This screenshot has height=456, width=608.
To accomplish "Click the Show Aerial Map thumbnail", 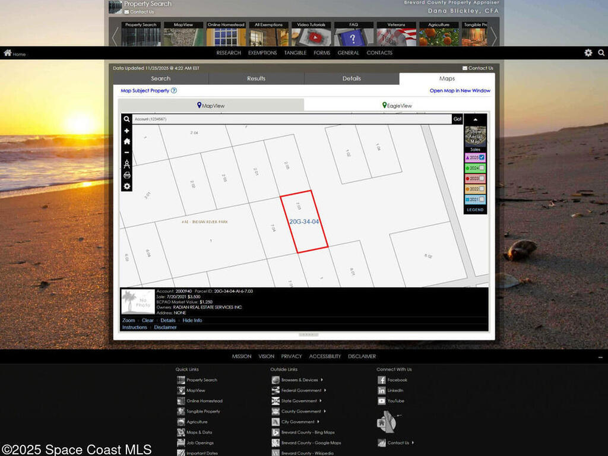I will (x=475, y=136).
